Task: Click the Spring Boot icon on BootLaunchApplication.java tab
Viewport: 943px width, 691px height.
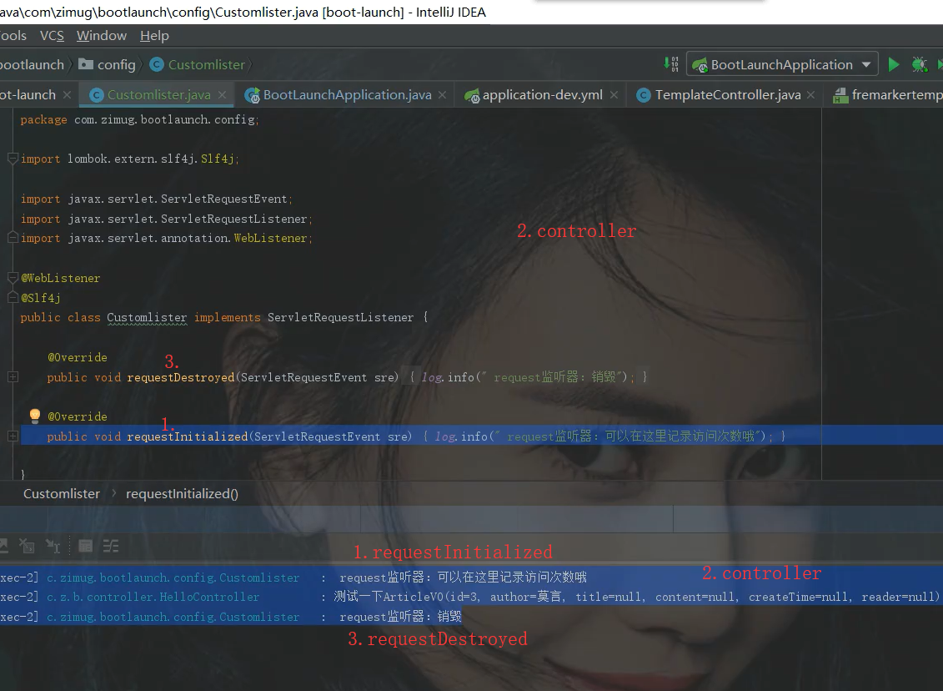Action: (x=252, y=95)
